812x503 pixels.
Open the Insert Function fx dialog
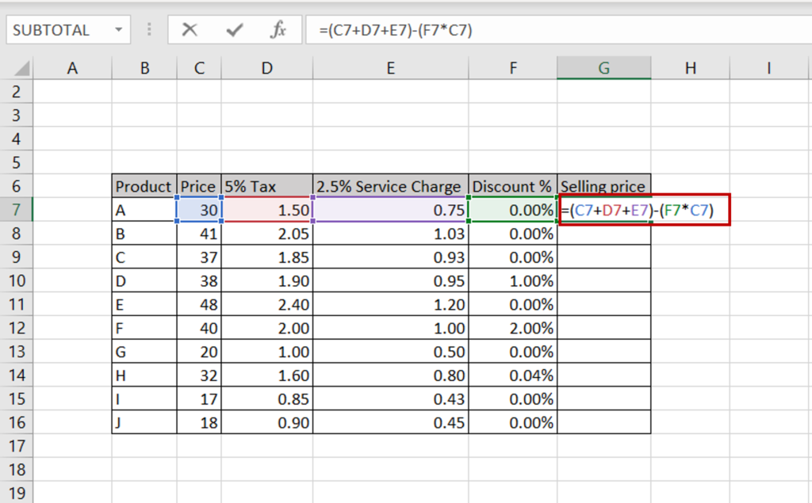tap(278, 30)
